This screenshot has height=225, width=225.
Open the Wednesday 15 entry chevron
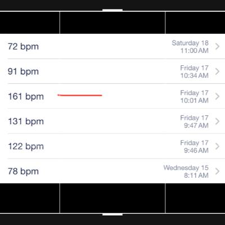[217, 171]
